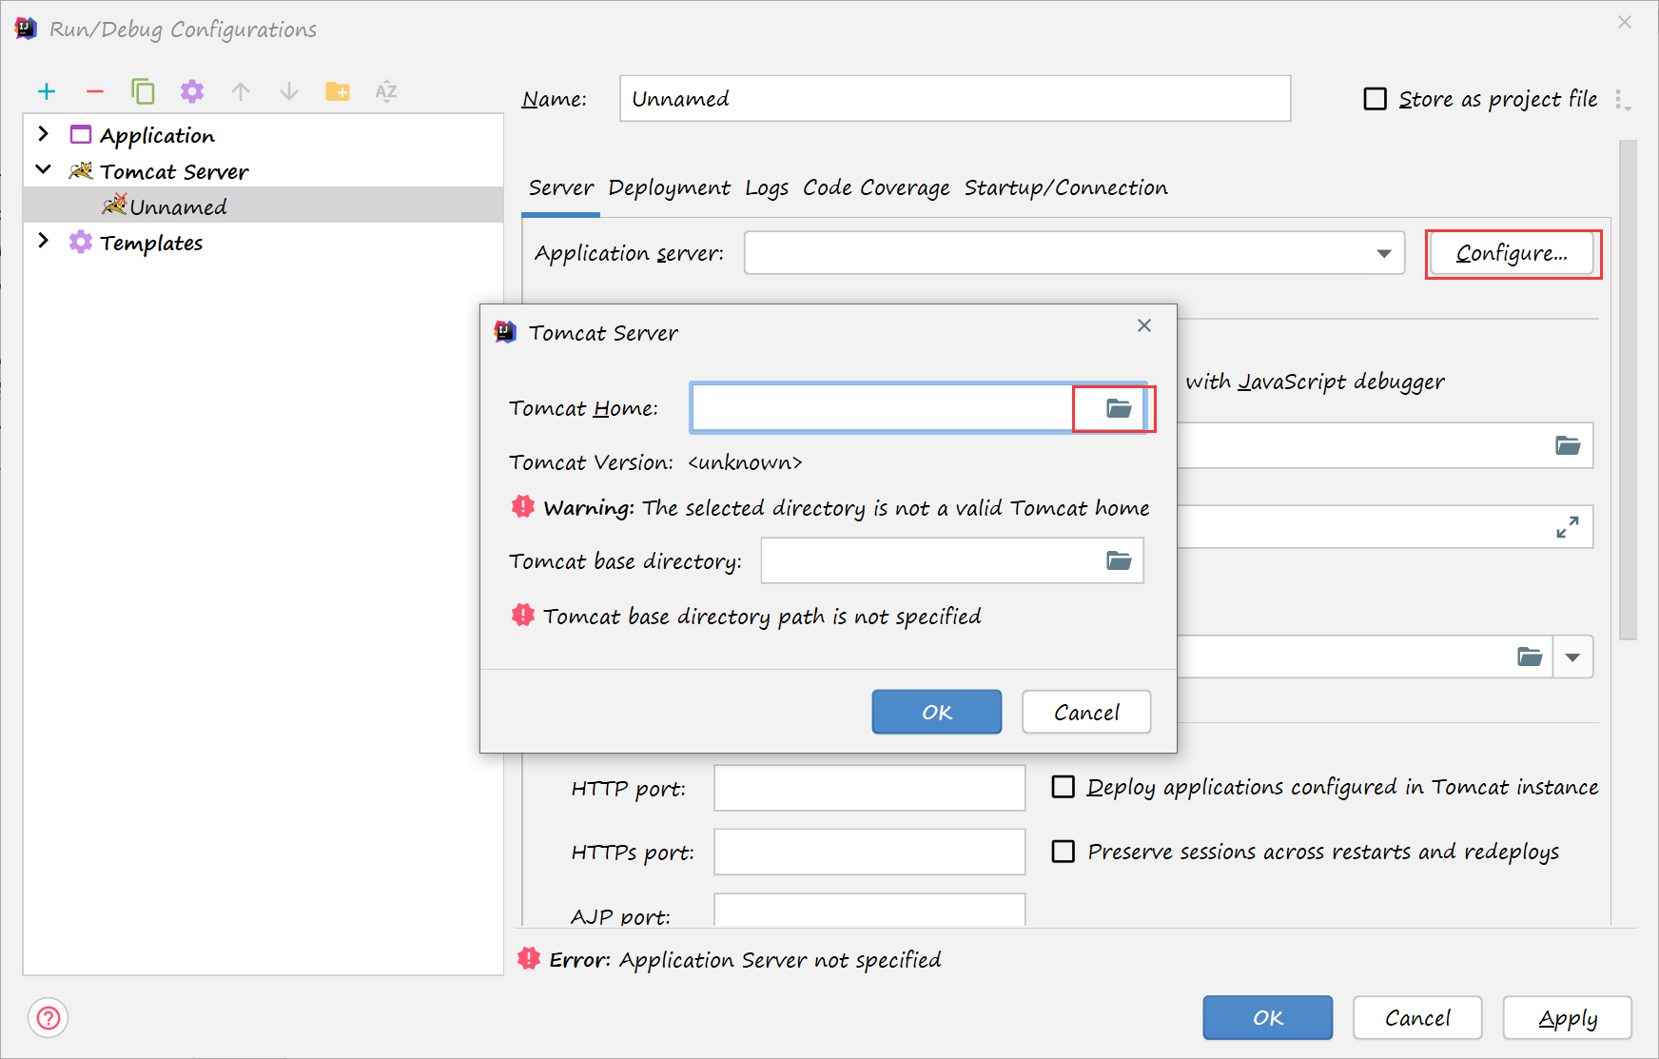This screenshot has height=1059, width=1659.
Task: Click Tomcat Server cat icon in tree
Action: 81,170
